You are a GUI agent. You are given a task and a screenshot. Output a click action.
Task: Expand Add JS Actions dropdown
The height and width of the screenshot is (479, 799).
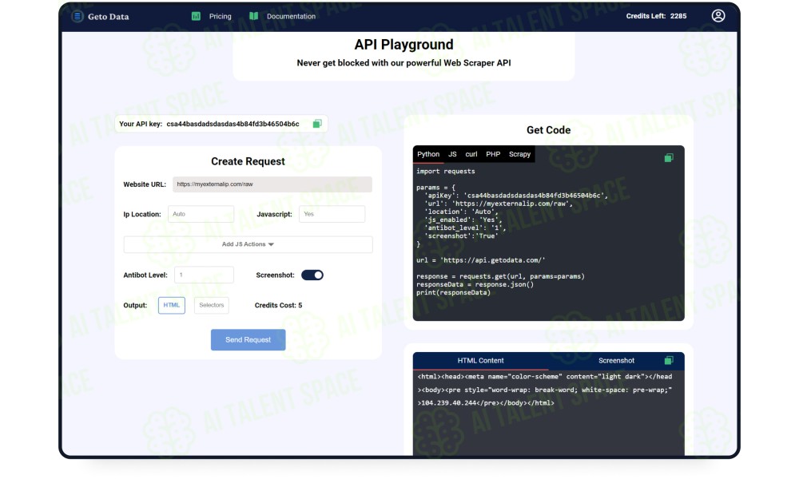(248, 244)
